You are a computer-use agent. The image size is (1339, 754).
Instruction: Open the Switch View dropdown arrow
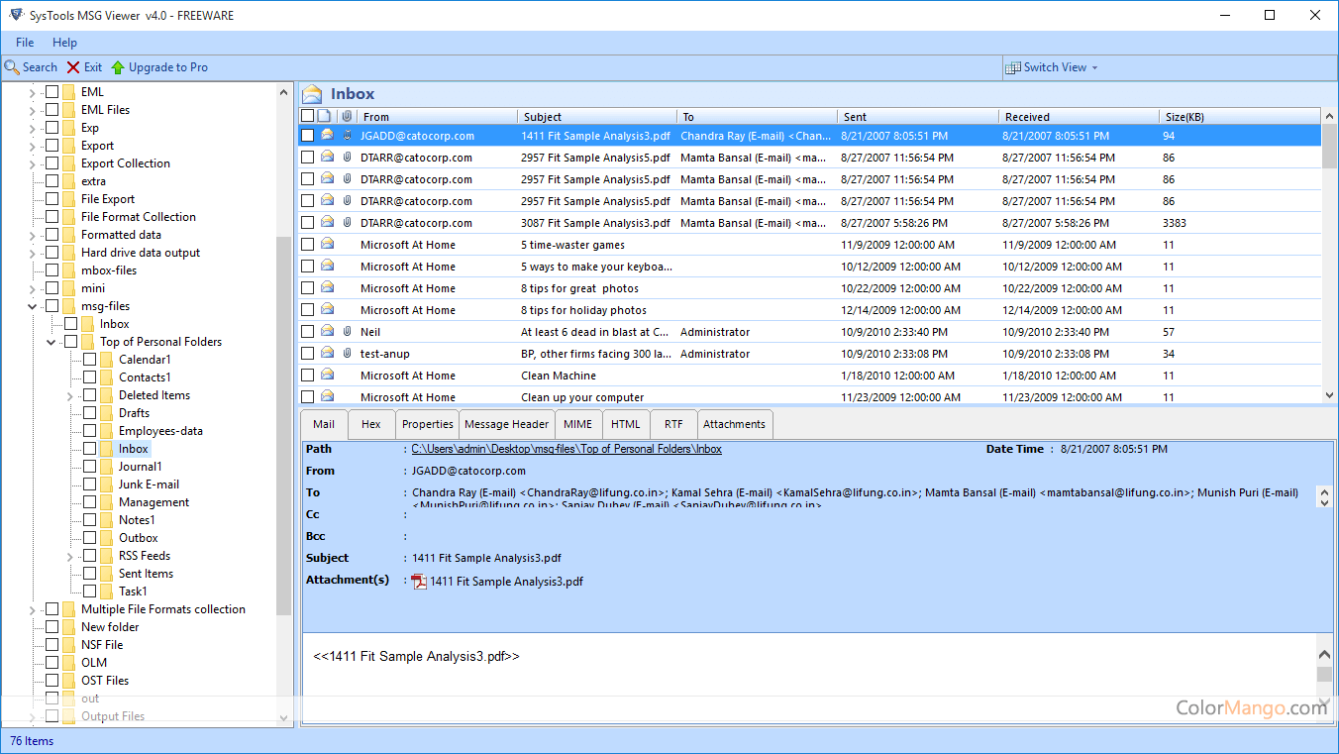(x=1094, y=67)
